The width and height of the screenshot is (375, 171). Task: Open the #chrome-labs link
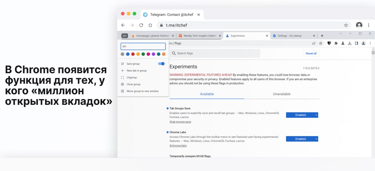(x=178, y=146)
